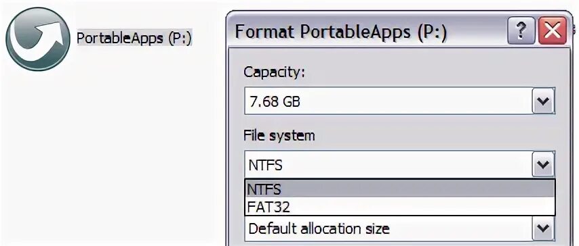Collapse the File system dropdown arrow

click(x=543, y=164)
